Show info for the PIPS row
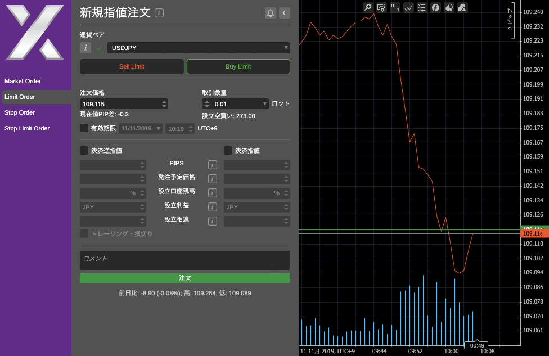The width and height of the screenshot is (549, 356). click(x=213, y=165)
